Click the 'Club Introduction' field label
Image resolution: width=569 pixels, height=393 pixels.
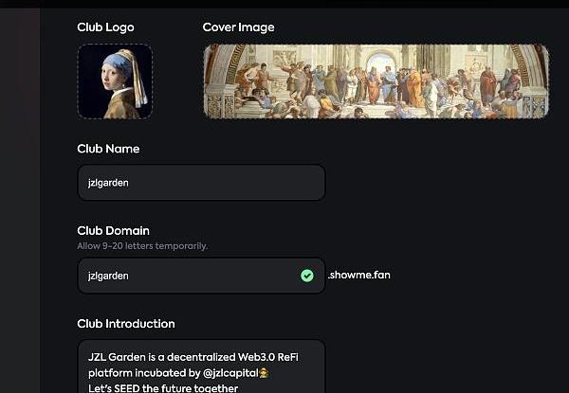click(x=125, y=323)
